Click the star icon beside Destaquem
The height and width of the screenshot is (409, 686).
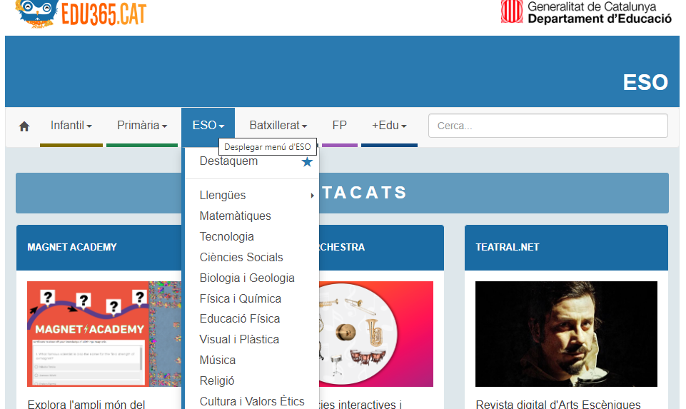(307, 162)
